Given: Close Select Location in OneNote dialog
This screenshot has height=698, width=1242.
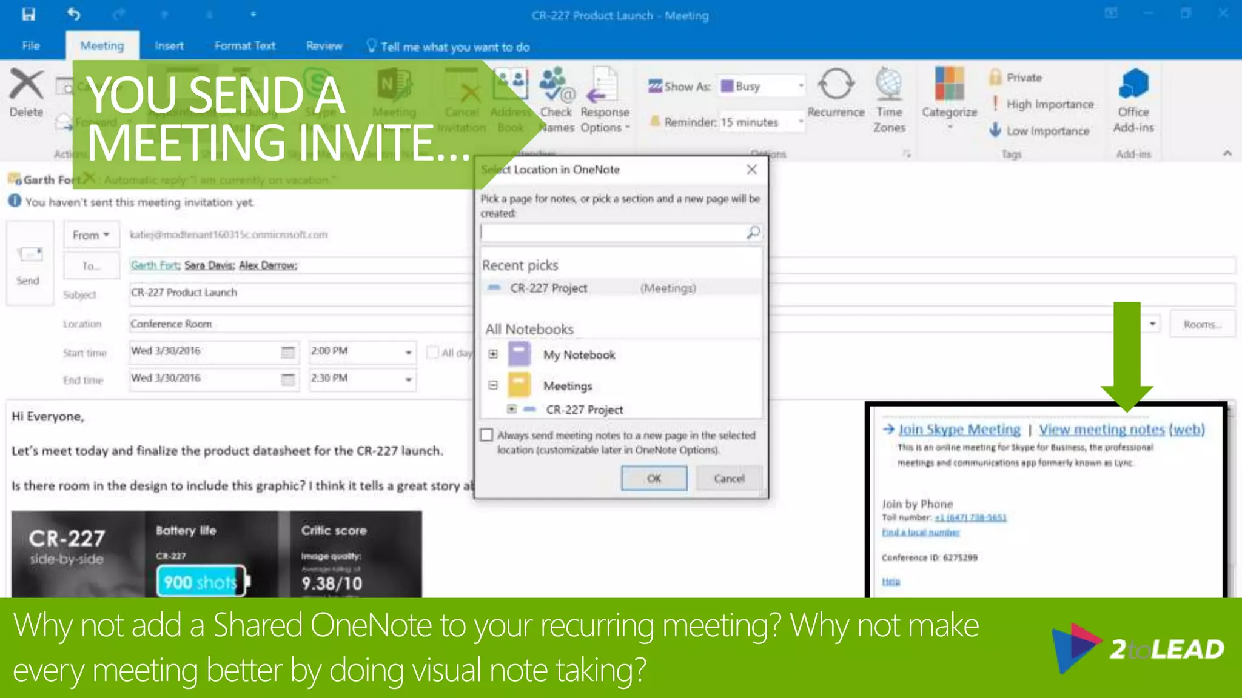Looking at the screenshot, I should [751, 170].
